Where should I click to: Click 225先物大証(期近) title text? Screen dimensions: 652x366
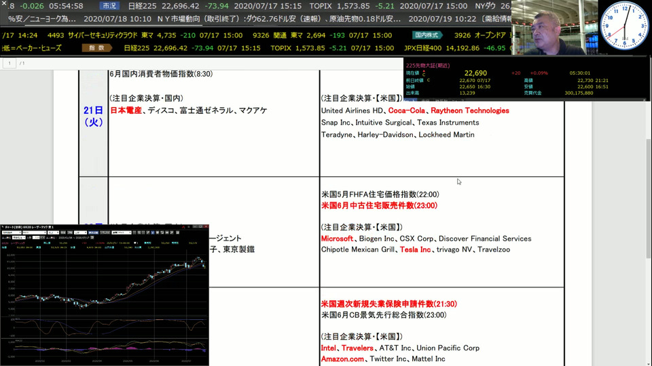coord(428,66)
